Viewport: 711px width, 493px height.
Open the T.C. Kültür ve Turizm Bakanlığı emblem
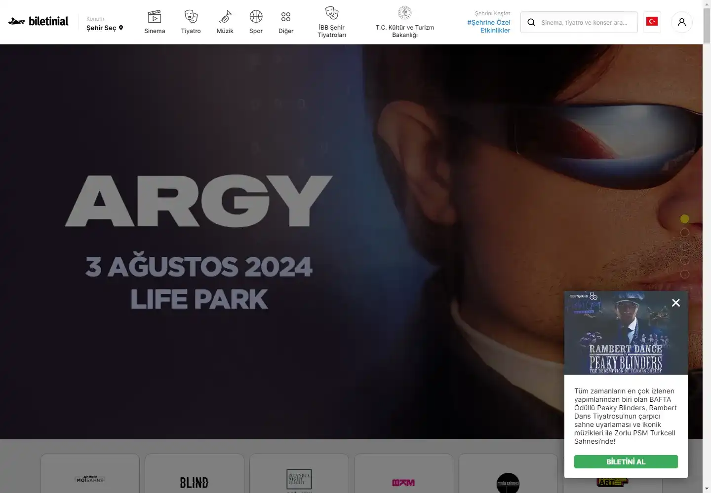[405, 13]
